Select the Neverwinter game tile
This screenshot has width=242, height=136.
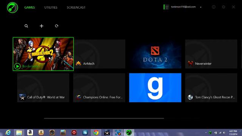(211, 54)
